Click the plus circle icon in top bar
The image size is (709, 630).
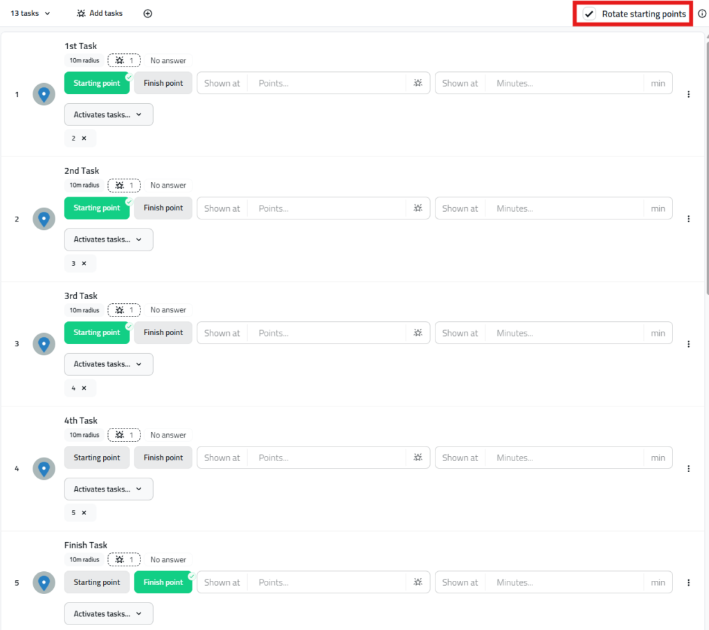pyautogui.click(x=147, y=14)
